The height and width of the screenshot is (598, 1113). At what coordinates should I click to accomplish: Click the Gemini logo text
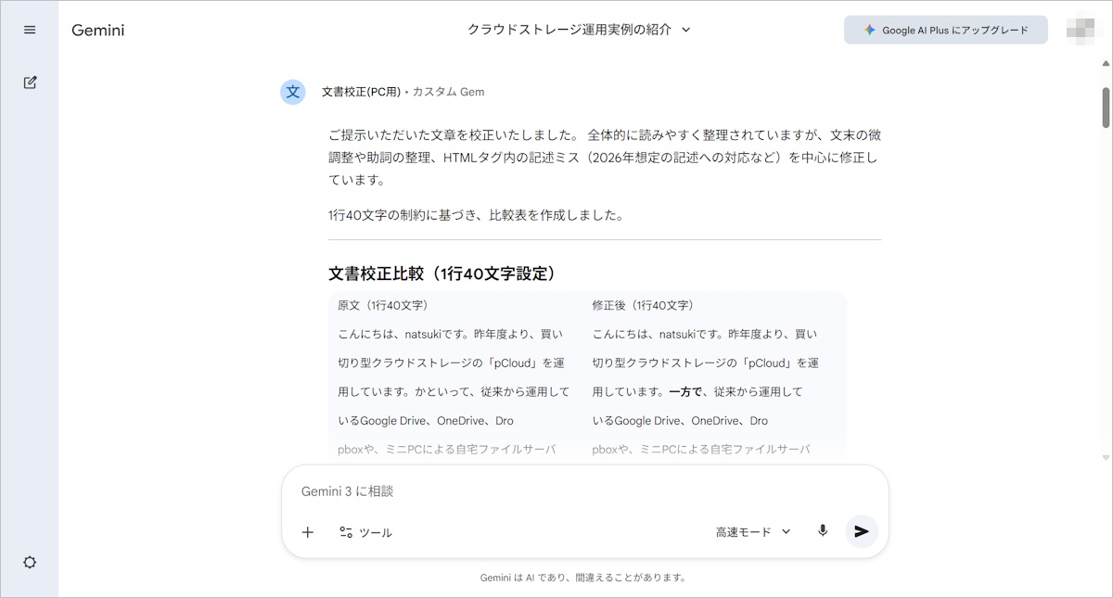coord(98,31)
